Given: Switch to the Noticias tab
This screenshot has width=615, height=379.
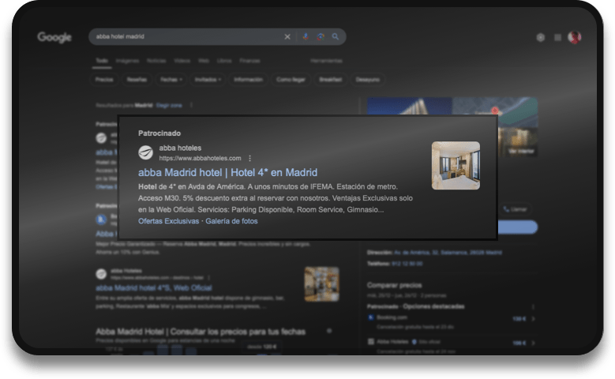Looking at the screenshot, I should coord(156,61).
